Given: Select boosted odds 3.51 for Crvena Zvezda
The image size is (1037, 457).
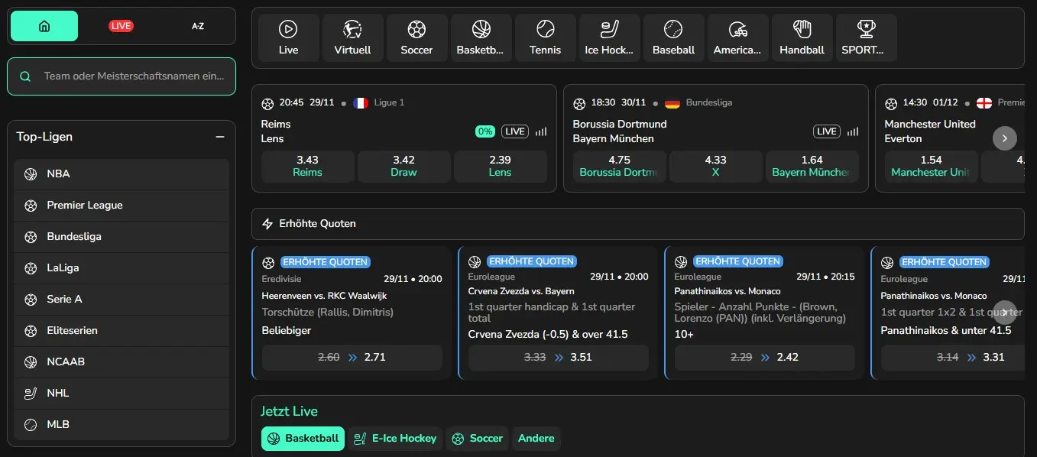Looking at the screenshot, I should pyautogui.click(x=559, y=358).
